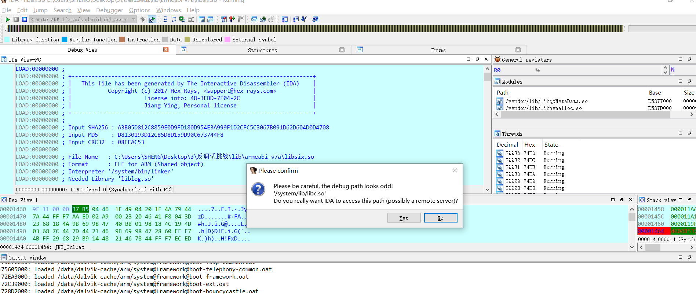Open the Jump menu
Viewport: 696px width, 294px height.
pos(40,10)
